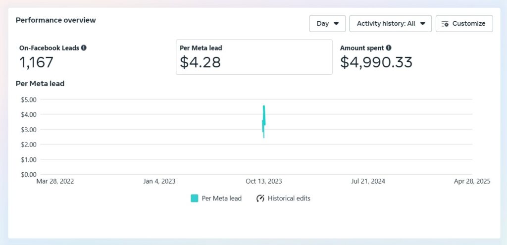The height and width of the screenshot is (245, 507).
Task: Click the Activity history caret arrow
Action: click(x=422, y=24)
